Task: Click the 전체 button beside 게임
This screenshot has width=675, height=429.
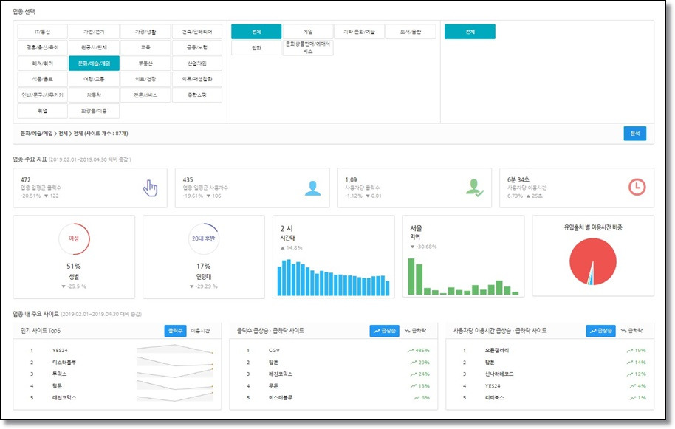Action: tap(256, 32)
